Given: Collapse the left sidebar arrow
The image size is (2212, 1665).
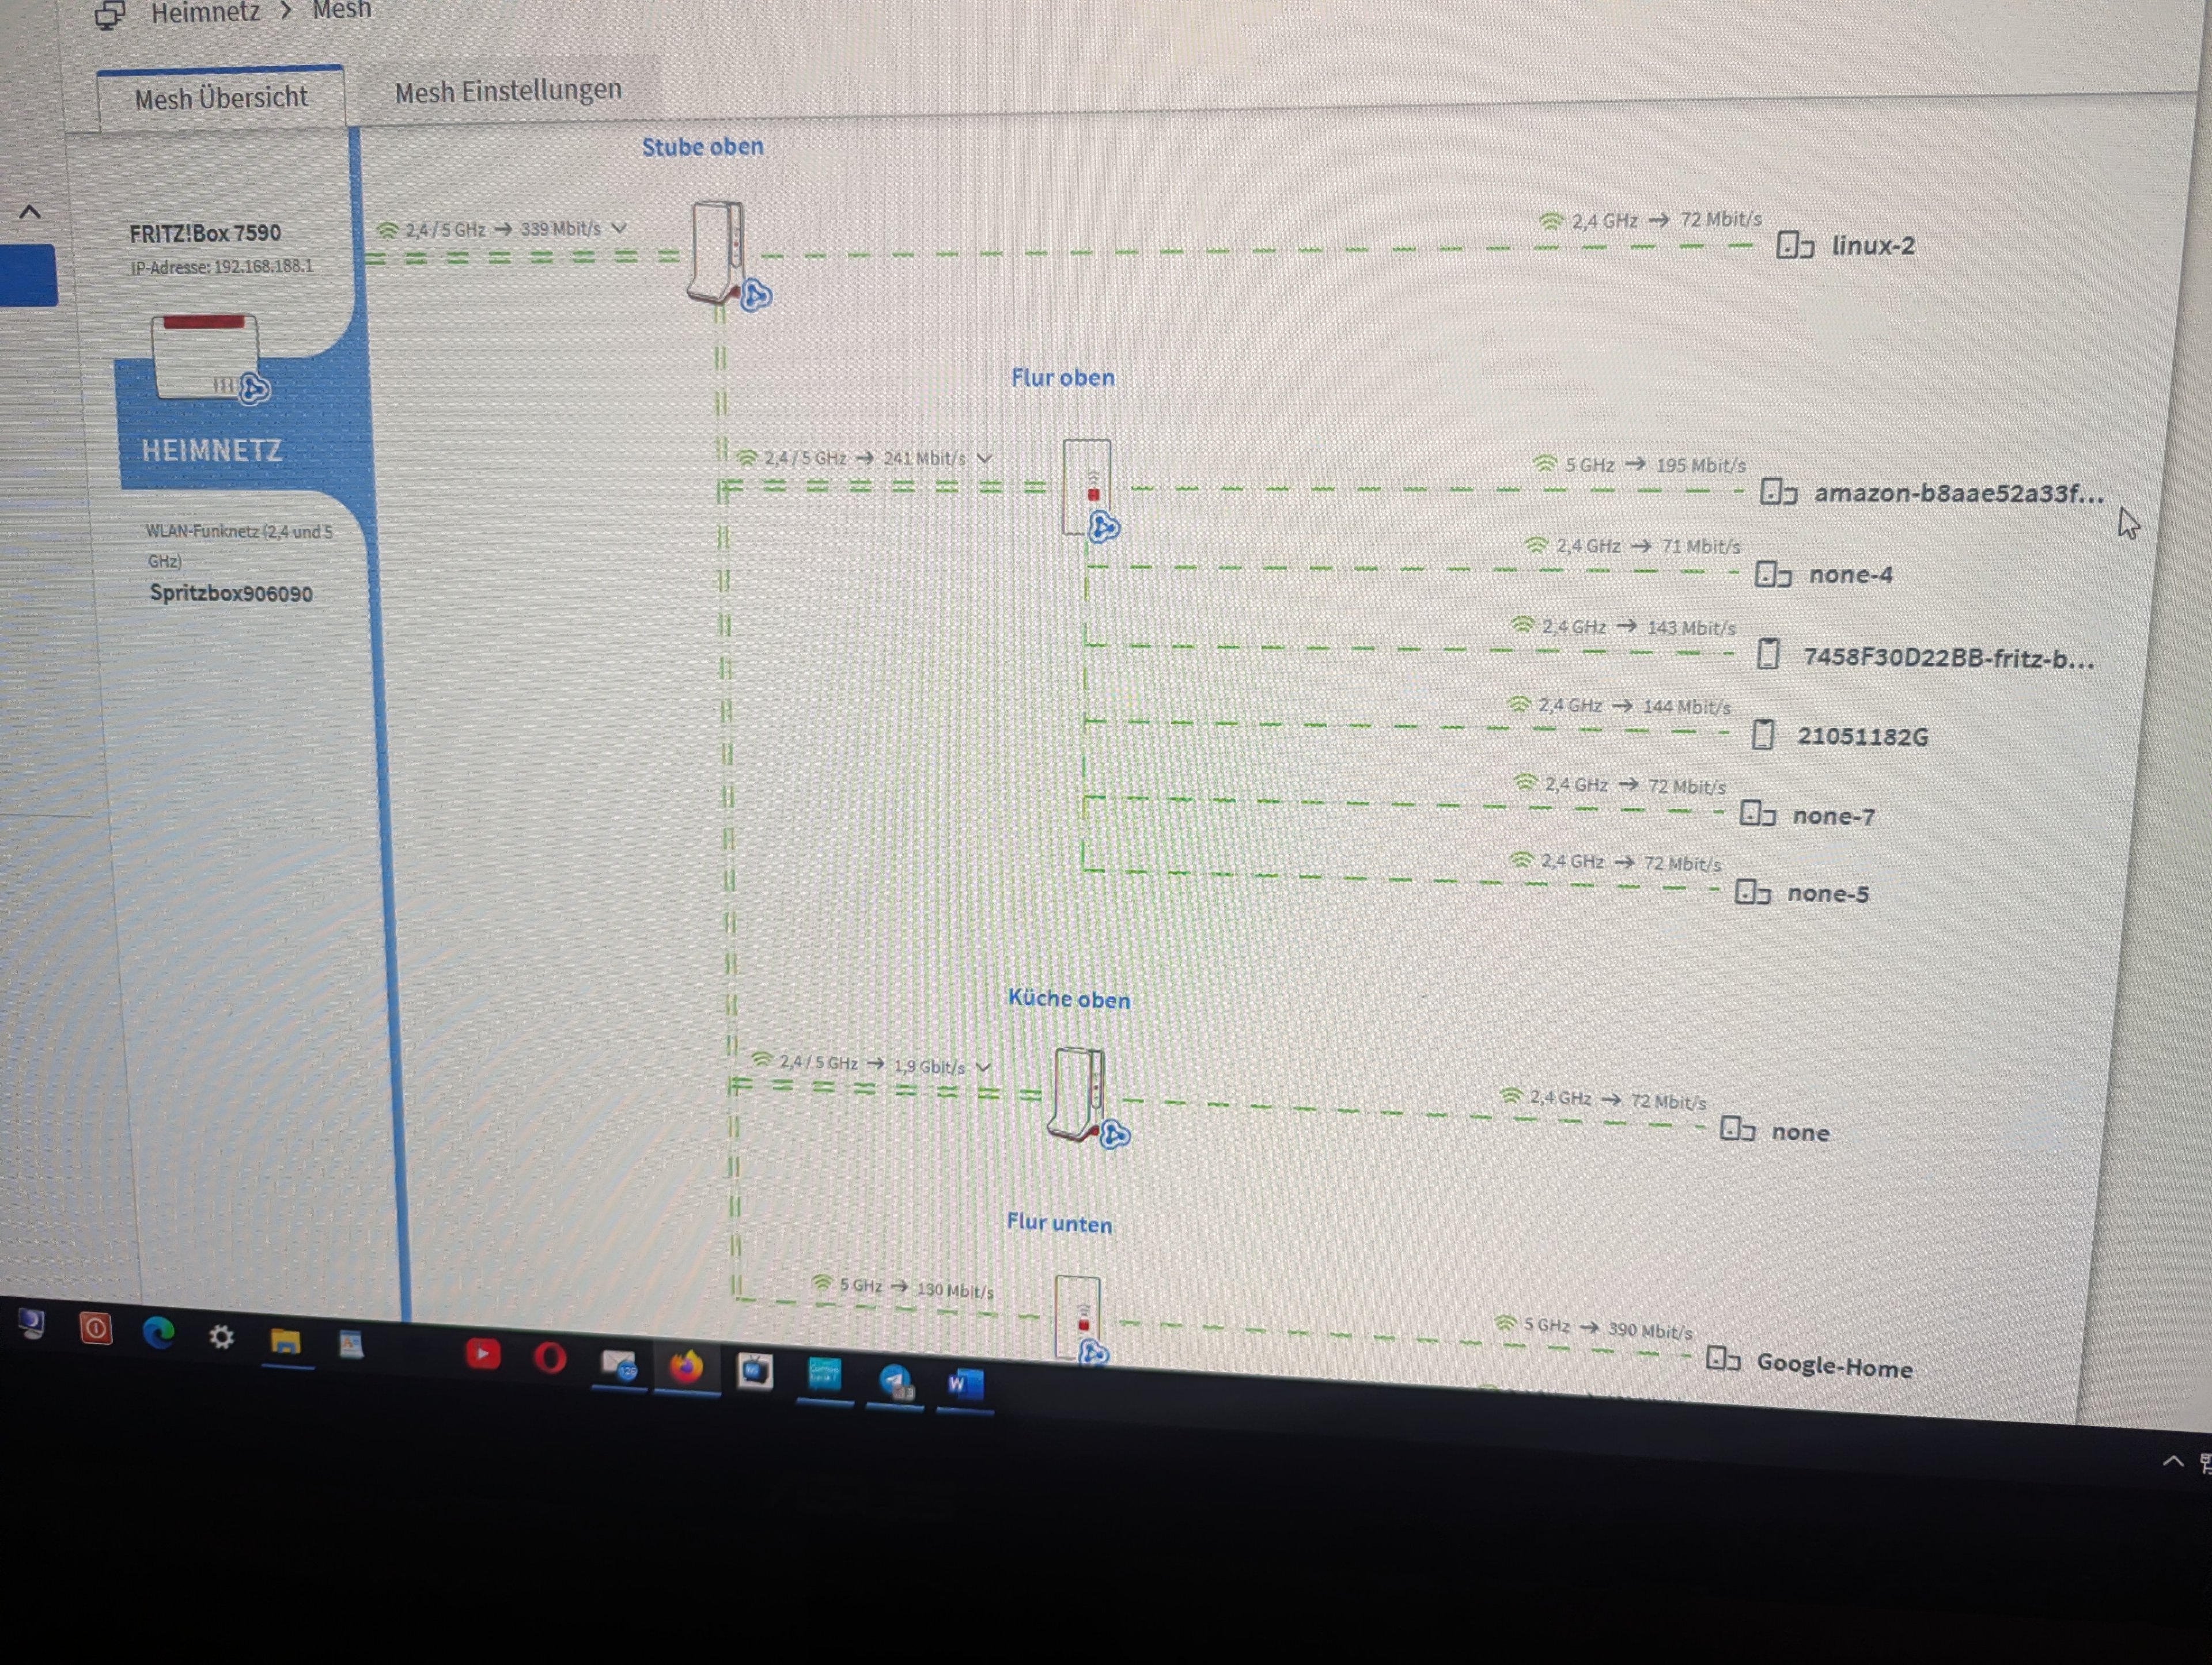Looking at the screenshot, I should [30, 212].
